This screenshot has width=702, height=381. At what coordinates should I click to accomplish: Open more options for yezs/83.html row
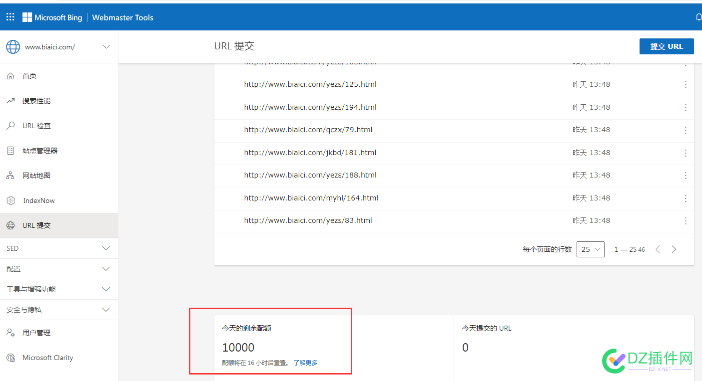pyautogui.click(x=686, y=221)
